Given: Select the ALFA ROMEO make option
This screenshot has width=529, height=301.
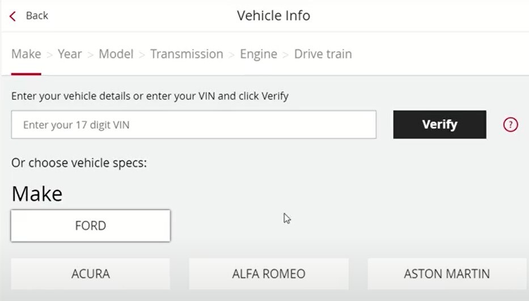Looking at the screenshot, I should click(x=269, y=274).
